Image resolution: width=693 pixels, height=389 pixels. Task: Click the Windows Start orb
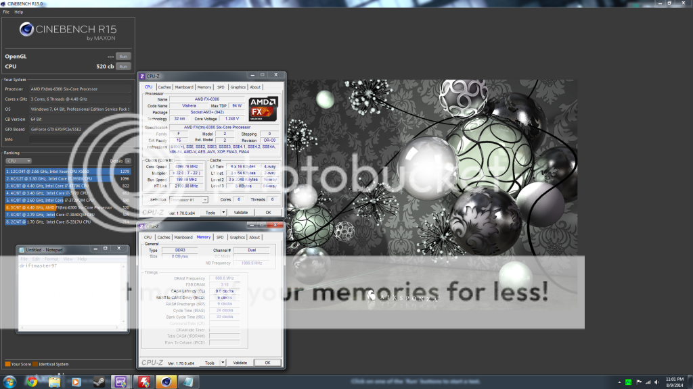tap(9, 382)
